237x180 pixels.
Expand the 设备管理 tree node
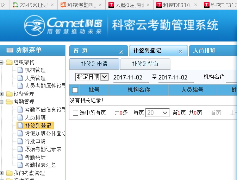pos(1,94)
